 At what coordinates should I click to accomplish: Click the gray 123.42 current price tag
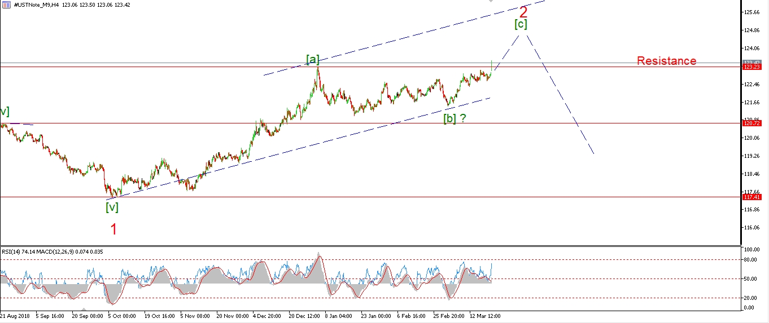[752, 62]
